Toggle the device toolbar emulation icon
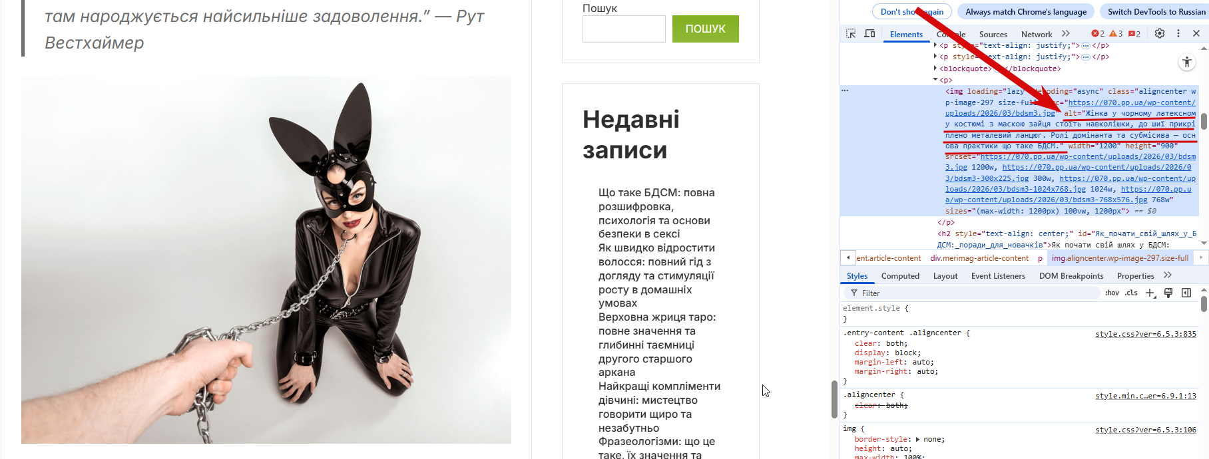1209x459 pixels. point(869,33)
